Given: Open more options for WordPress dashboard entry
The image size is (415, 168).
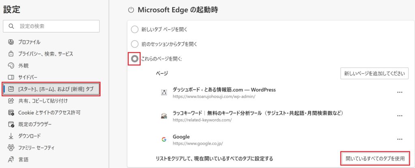Looking at the screenshot, I should 400,92.
